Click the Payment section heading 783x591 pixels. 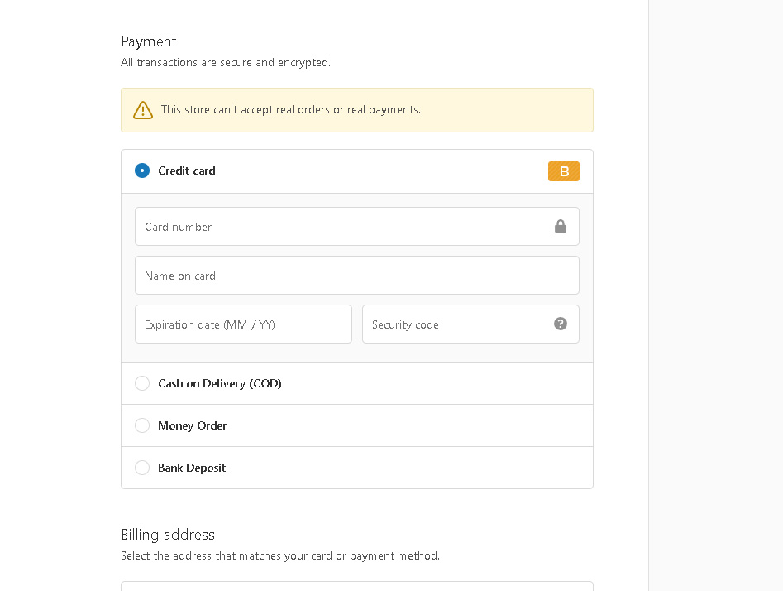[x=149, y=41]
